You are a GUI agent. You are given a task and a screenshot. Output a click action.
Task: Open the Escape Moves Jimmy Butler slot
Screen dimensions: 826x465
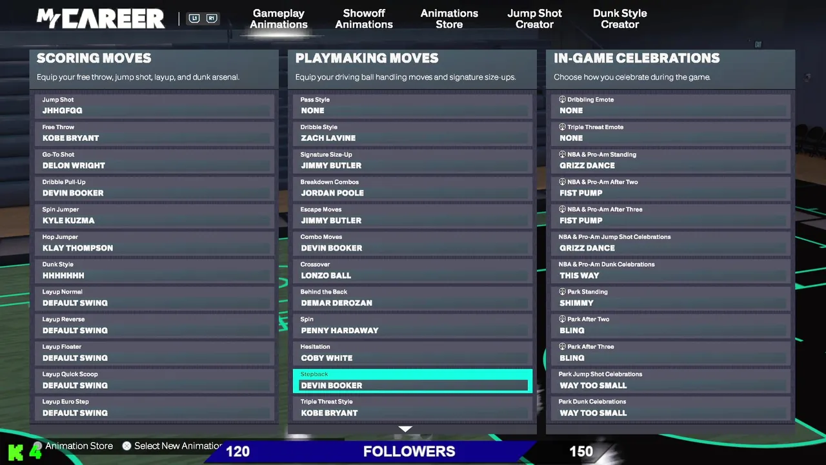[x=413, y=216]
